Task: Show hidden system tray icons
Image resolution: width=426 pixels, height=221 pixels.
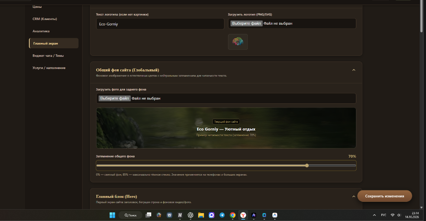Action: (375, 215)
